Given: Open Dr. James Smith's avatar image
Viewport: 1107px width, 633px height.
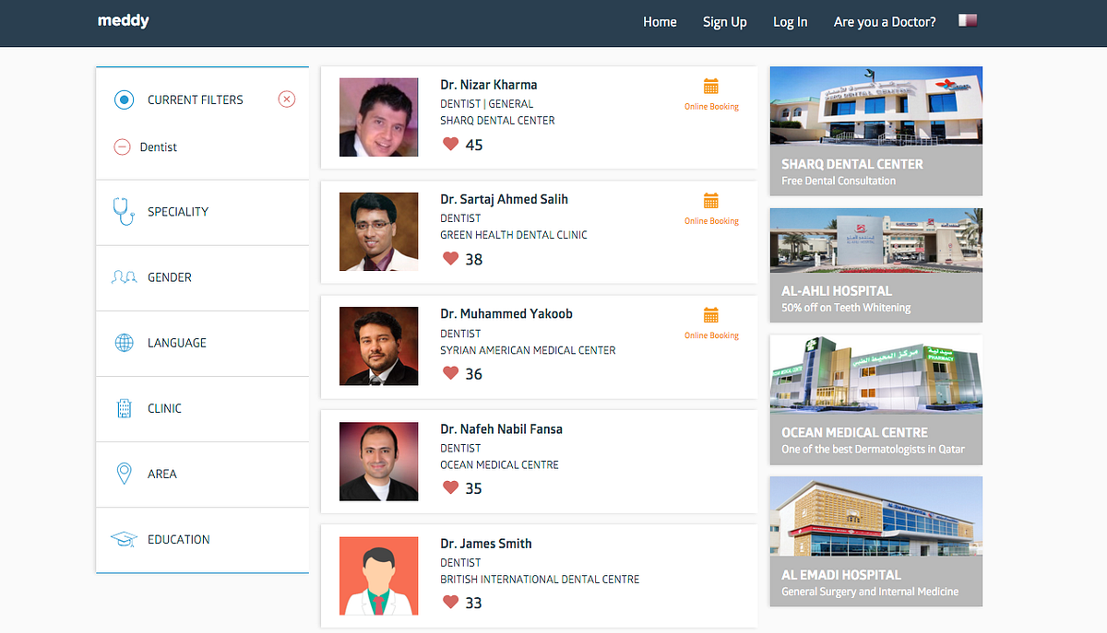Looking at the screenshot, I should 378,576.
